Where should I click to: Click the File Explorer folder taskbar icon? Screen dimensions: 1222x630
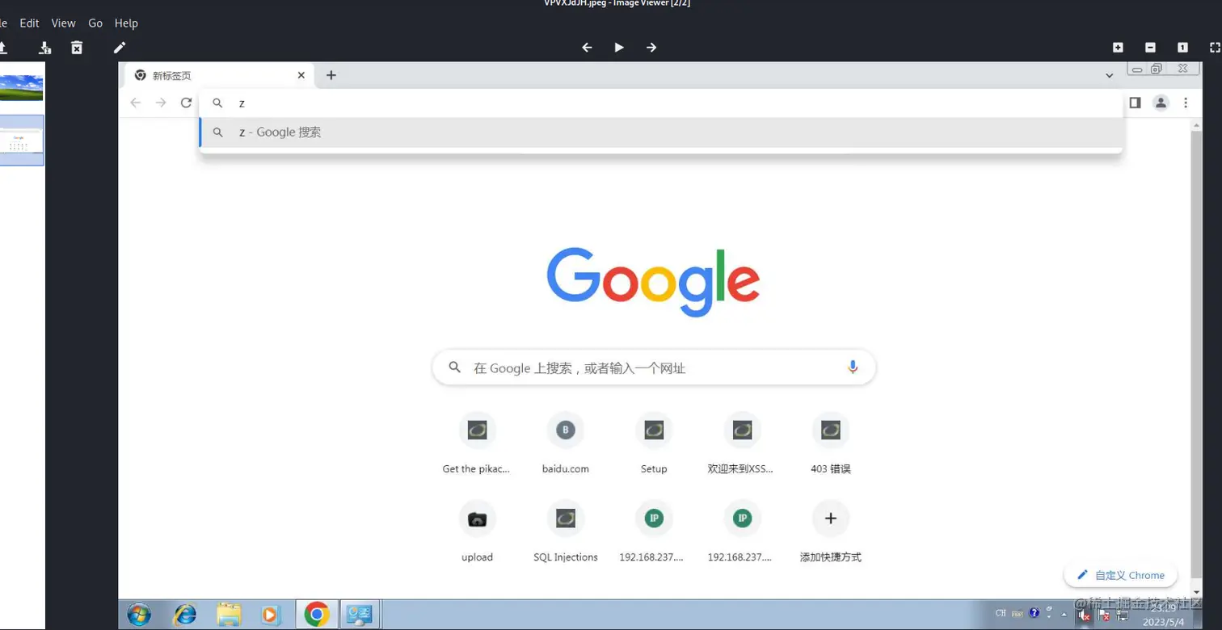click(x=229, y=615)
